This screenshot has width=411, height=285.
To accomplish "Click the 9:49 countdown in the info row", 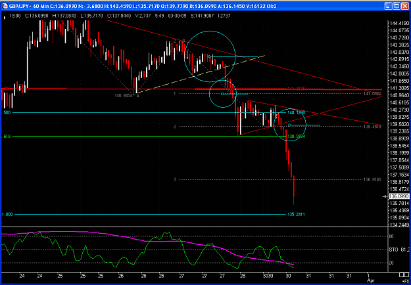I will [159, 16].
